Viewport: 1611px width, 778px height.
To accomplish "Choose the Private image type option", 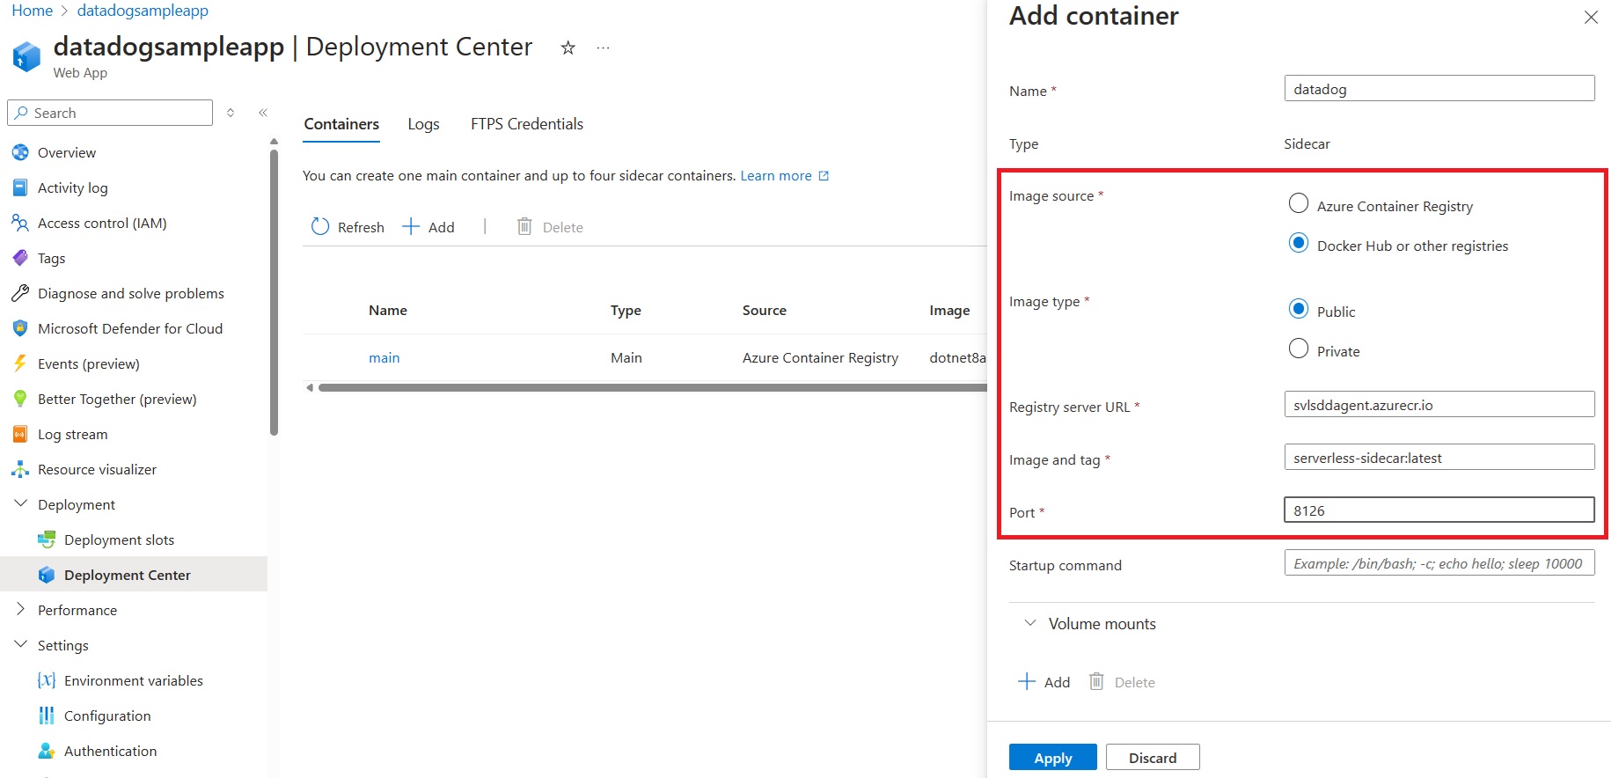I will (x=1299, y=349).
